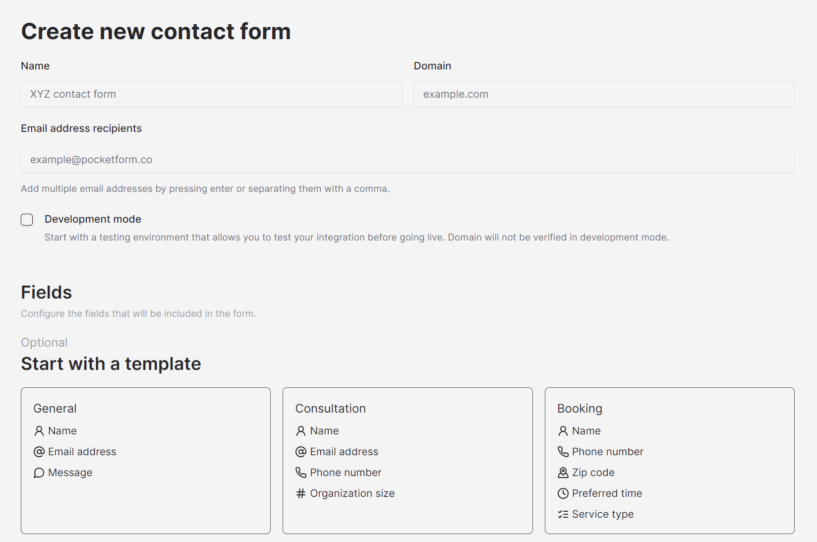Click the phone icon in Booking template
The image size is (817, 542).
[563, 452]
